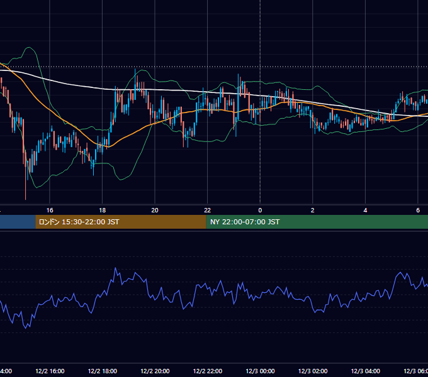The image size is (428, 377).
Task: Click the blue session bar before London
Action: tap(18, 222)
